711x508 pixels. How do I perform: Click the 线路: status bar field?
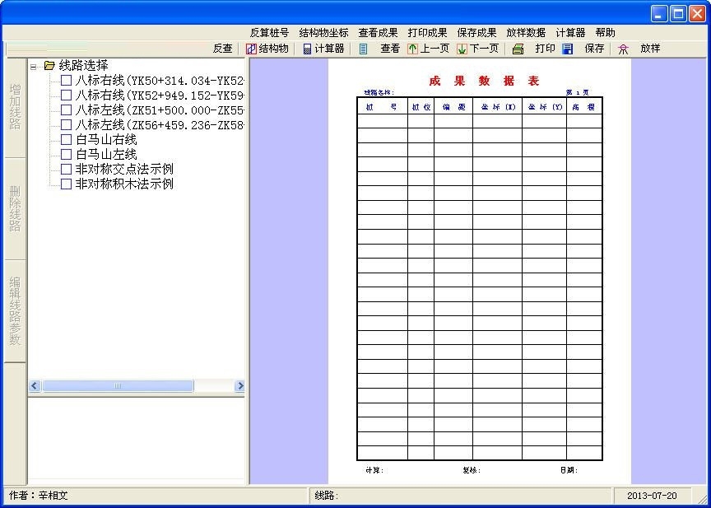point(461,496)
